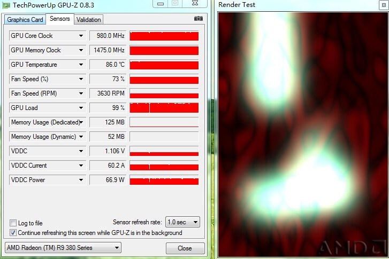
Task: Click the GPU-Z app icon in title bar
Action: click(x=6, y=5)
